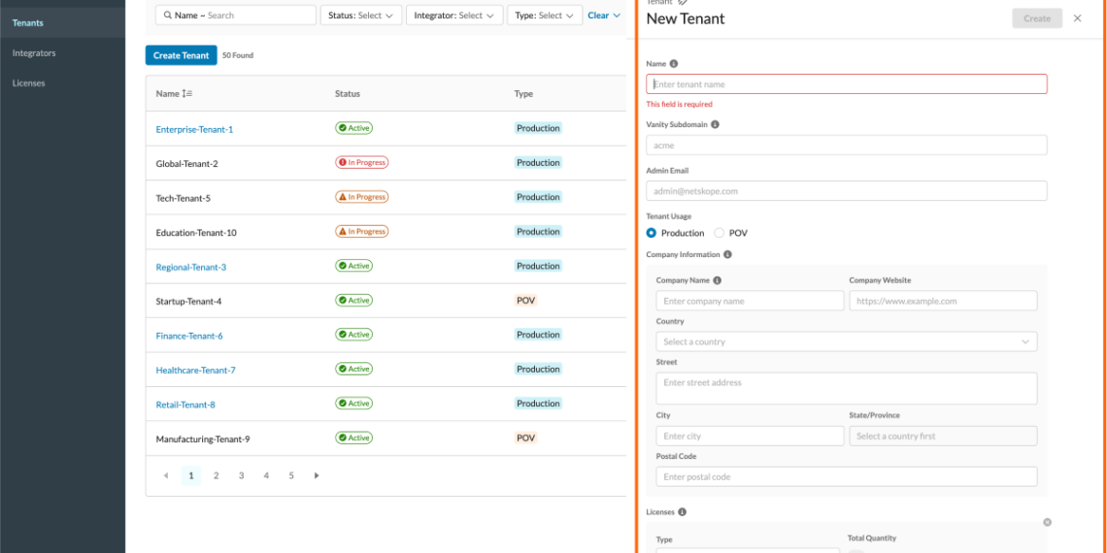Click the Company Information info icon

click(727, 254)
